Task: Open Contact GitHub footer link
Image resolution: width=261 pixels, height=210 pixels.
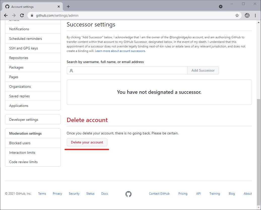Action: (159, 194)
